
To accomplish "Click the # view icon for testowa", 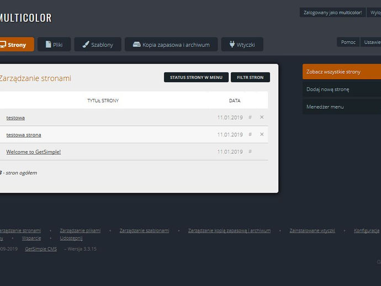I will (x=250, y=118).
